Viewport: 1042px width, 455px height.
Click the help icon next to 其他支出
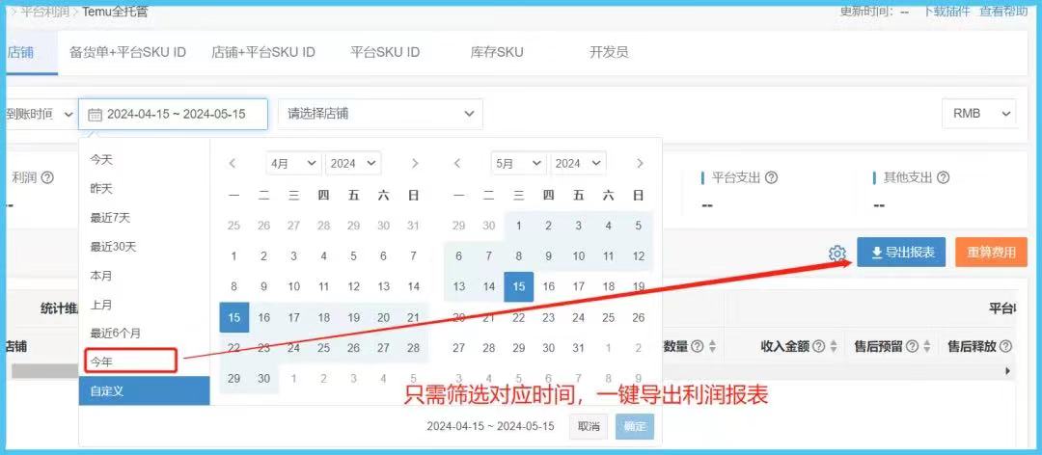click(943, 178)
